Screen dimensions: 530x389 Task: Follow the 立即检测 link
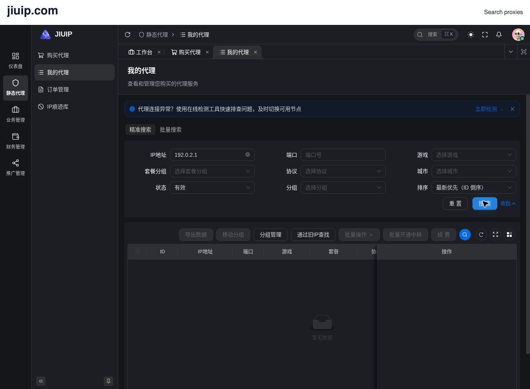489,109
